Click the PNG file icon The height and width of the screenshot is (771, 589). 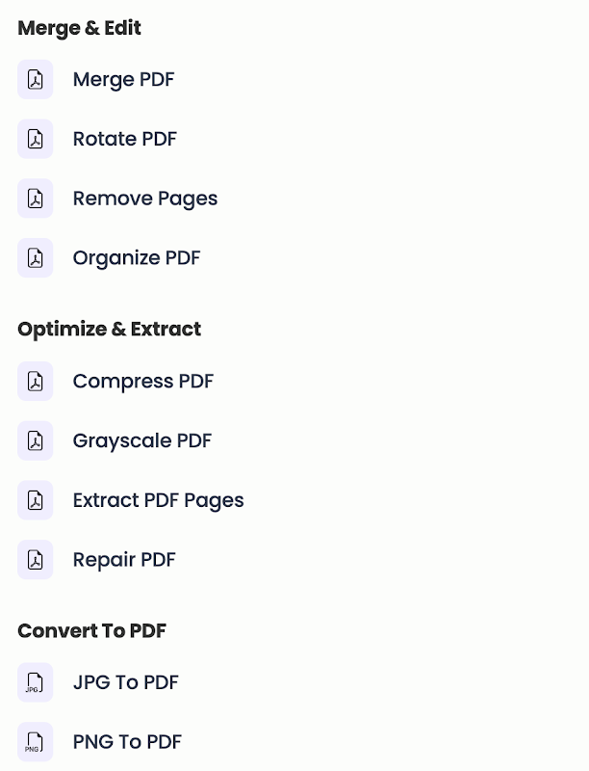coord(36,742)
